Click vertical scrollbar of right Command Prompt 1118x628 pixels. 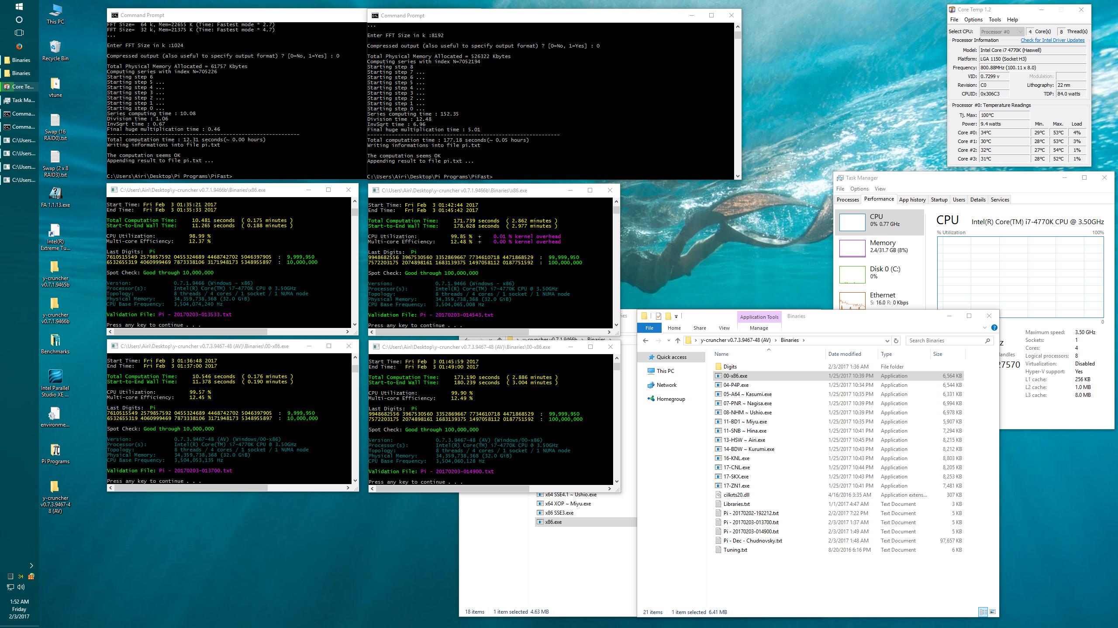click(738, 36)
